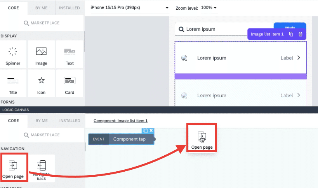Screen dimensions: 318x188
Task: Select the Card component
Action: click(x=70, y=83)
